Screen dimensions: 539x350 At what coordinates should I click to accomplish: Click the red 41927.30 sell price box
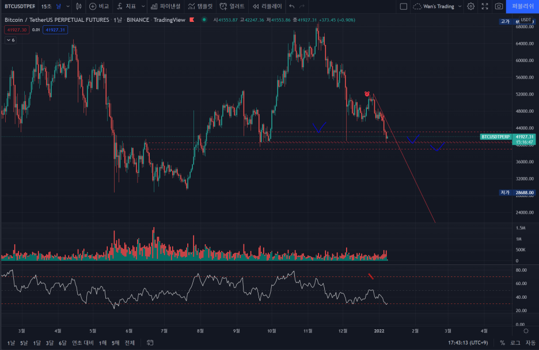pyautogui.click(x=17, y=30)
